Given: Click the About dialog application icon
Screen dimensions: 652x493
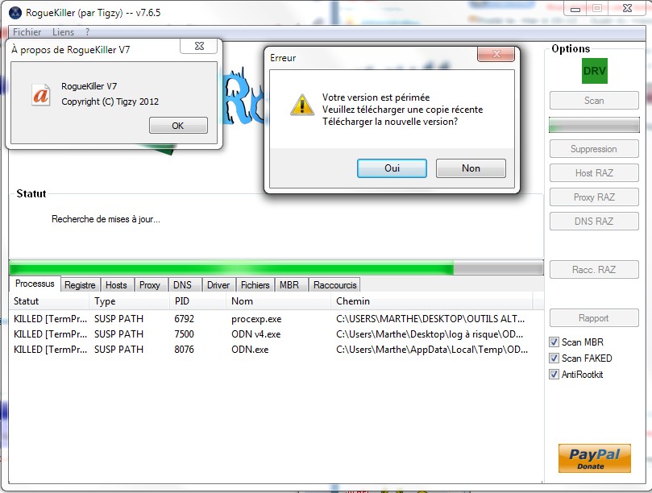Looking at the screenshot, I should [x=41, y=95].
